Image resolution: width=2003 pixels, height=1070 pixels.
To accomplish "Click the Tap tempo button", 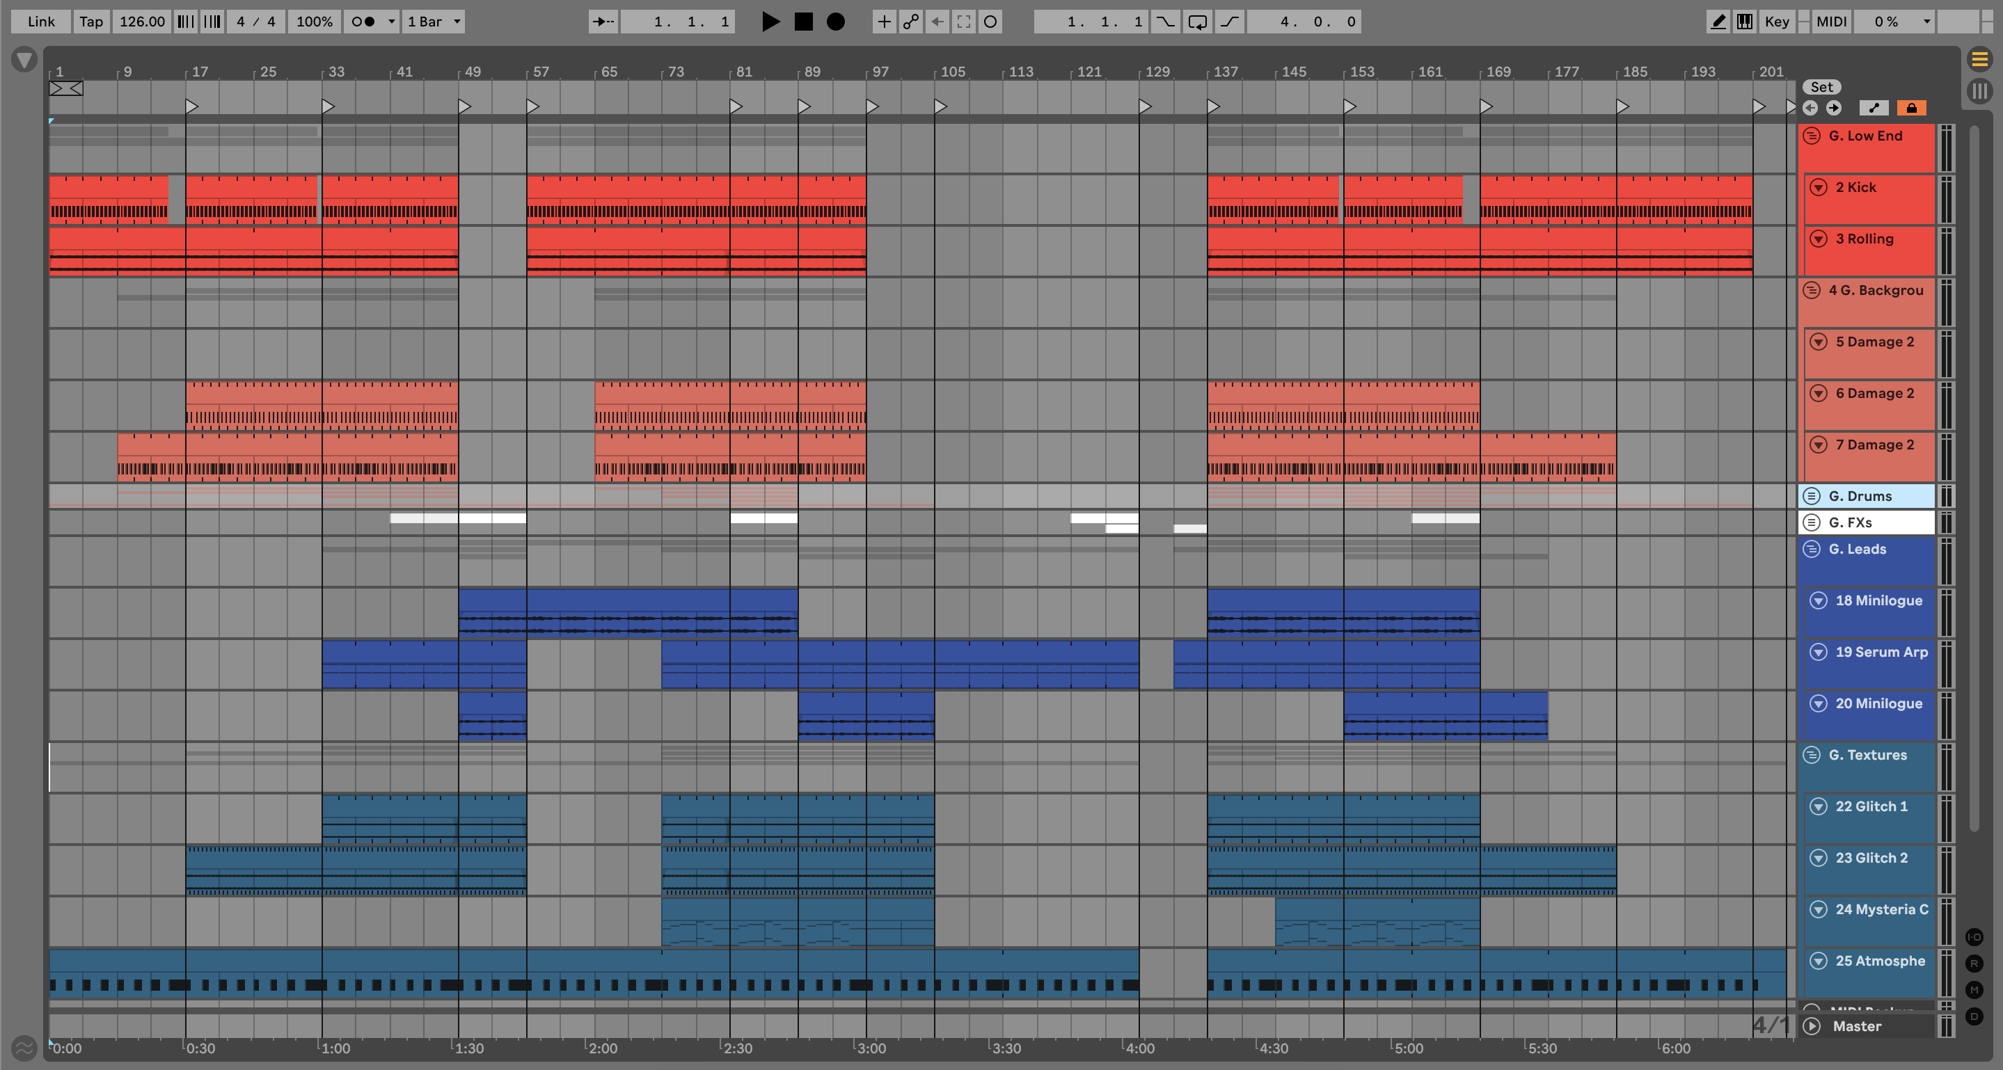I will [x=91, y=22].
